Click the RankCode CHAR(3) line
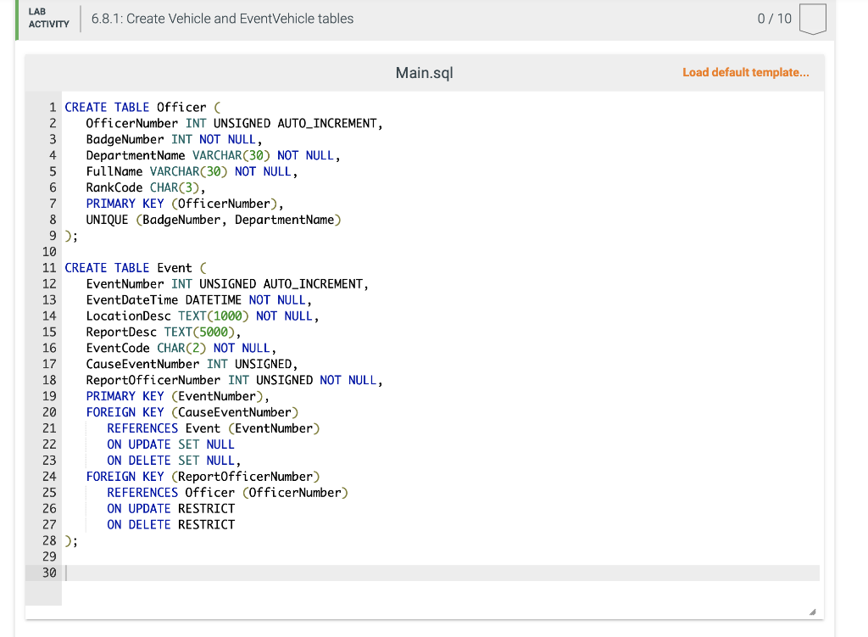Image resolution: width=868 pixels, height=637 pixels. click(145, 187)
